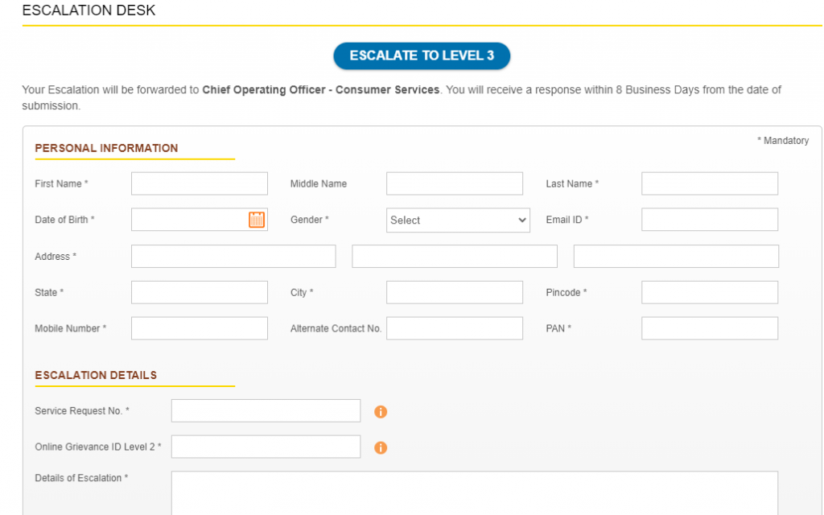824x515 pixels.
Task: Click the Escalate to Level 3 button
Action: click(x=422, y=56)
